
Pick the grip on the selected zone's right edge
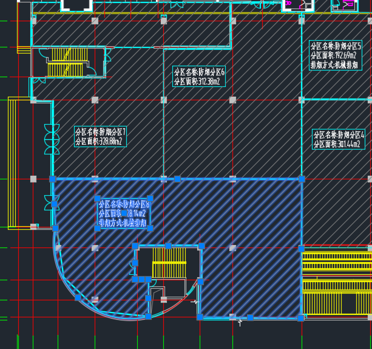tap(302, 248)
